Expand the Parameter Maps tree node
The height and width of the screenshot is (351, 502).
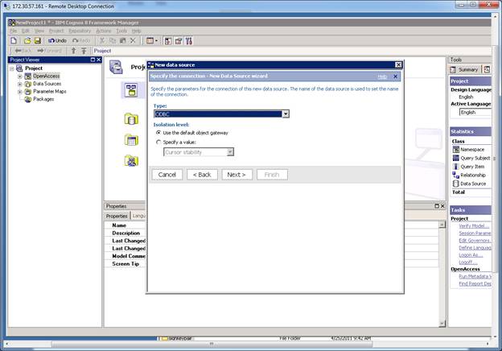19,92
